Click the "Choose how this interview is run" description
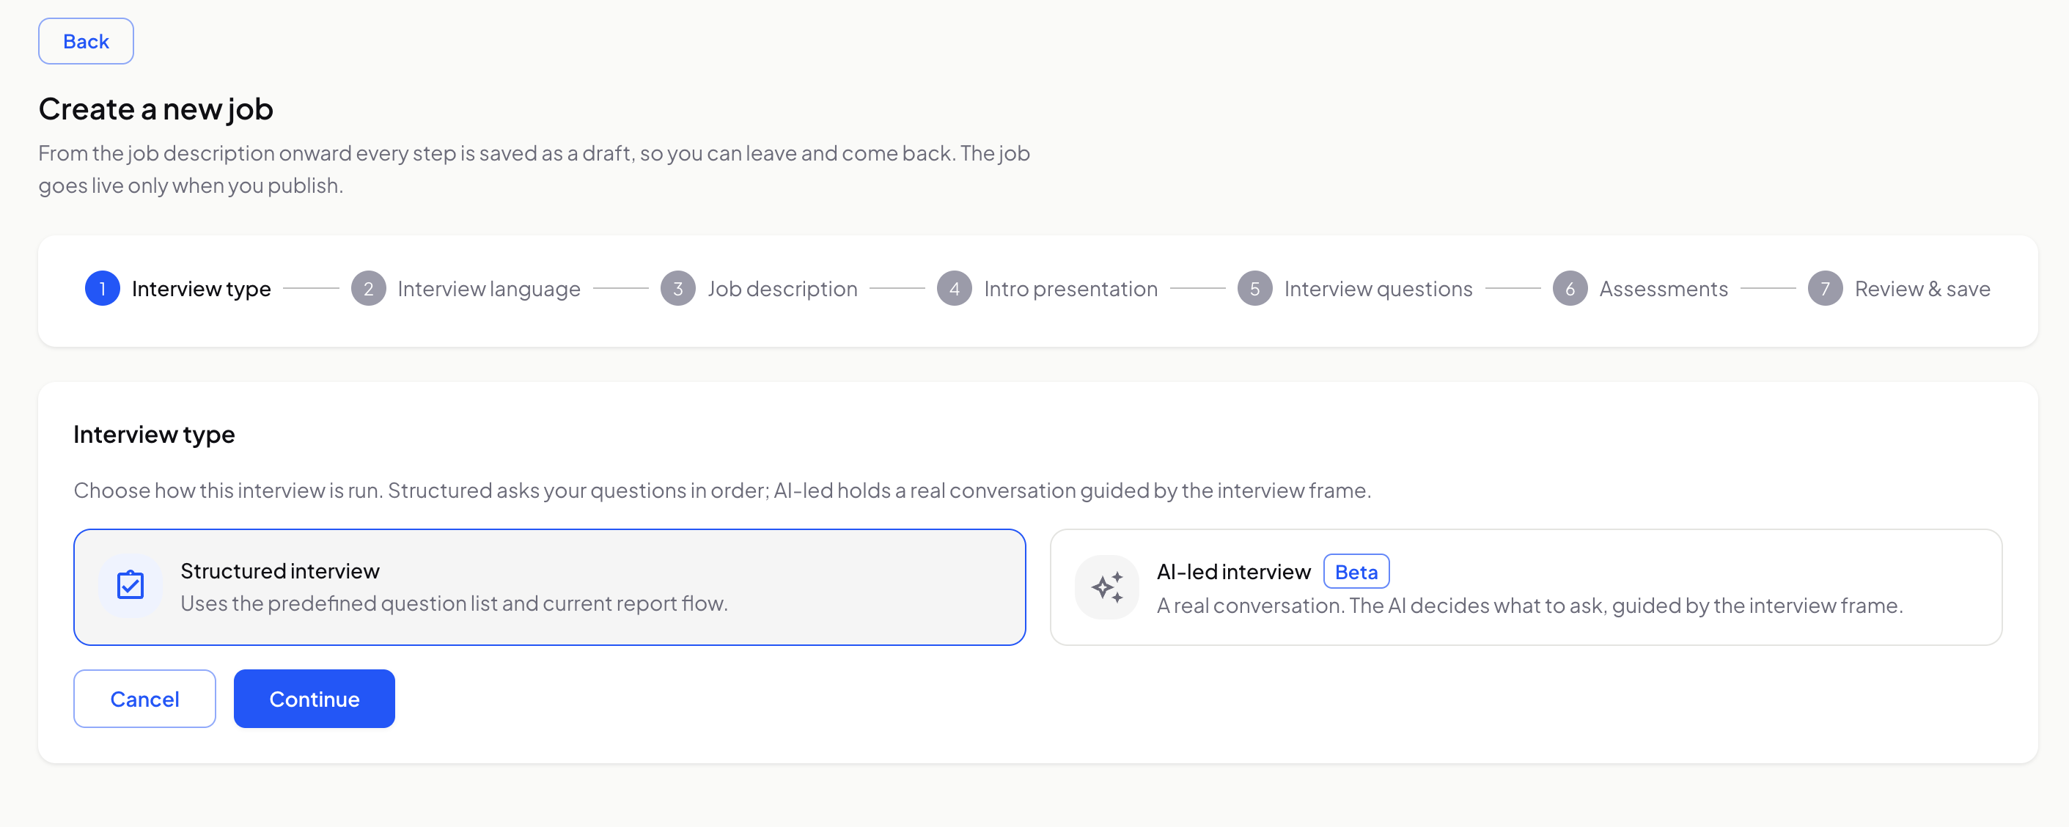The height and width of the screenshot is (827, 2069). pos(722,490)
